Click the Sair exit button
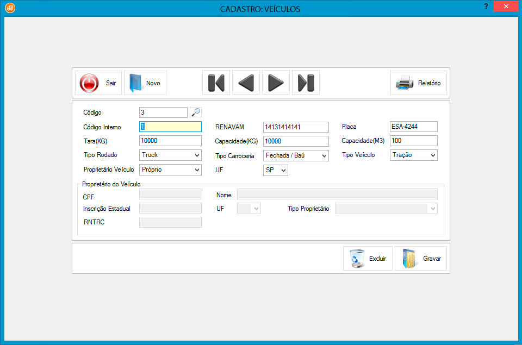Viewport: 522px width, 345px height. click(98, 83)
